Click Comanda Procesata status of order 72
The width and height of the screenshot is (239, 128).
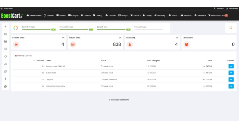click(109, 79)
